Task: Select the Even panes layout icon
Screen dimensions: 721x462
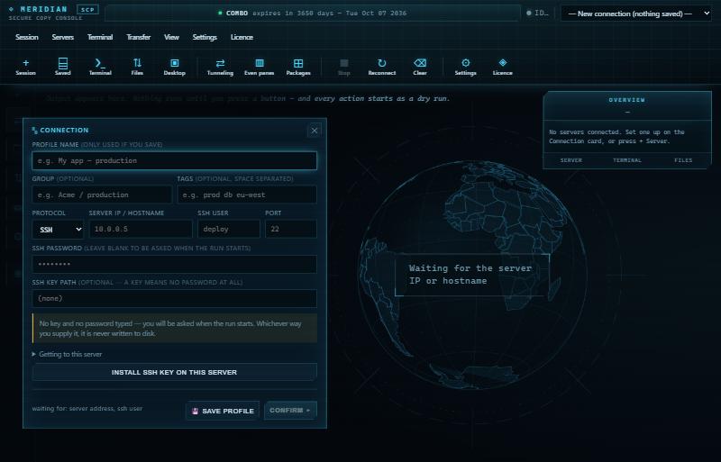Action: (x=260, y=67)
